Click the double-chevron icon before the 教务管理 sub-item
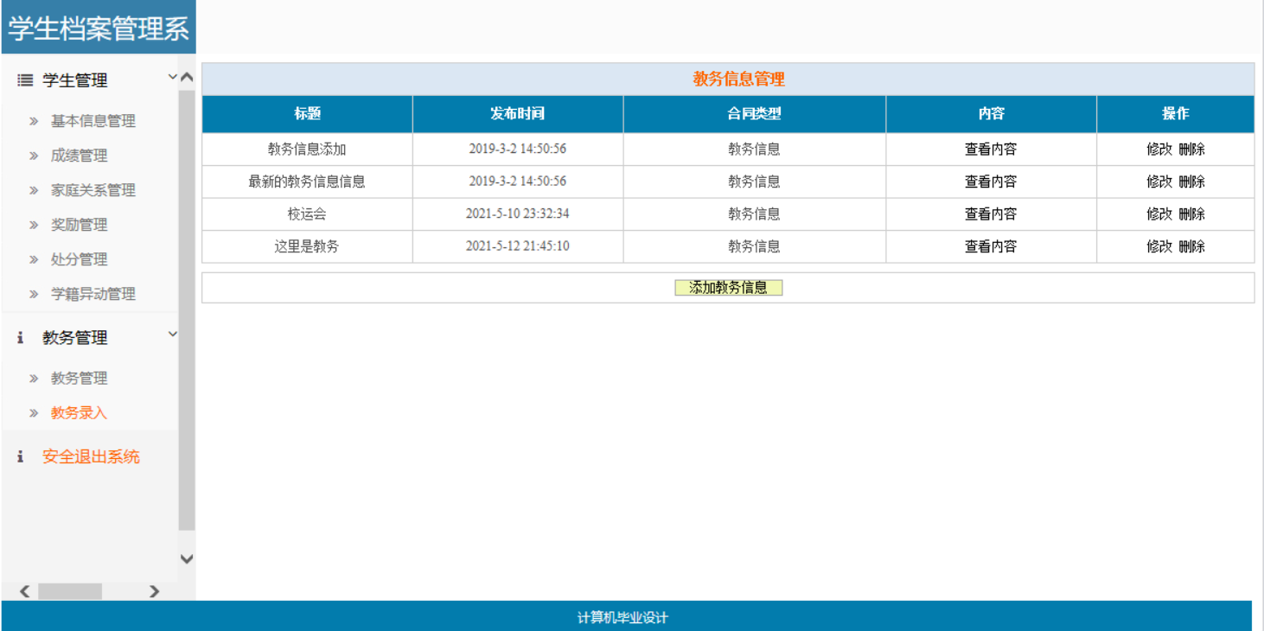The width and height of the screenshot is (1264, 631). click(34, 379)
